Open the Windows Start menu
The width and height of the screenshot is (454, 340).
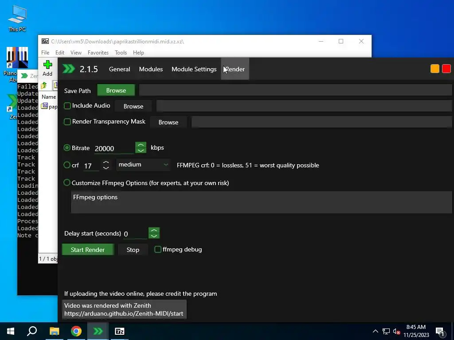coord(11,331)
